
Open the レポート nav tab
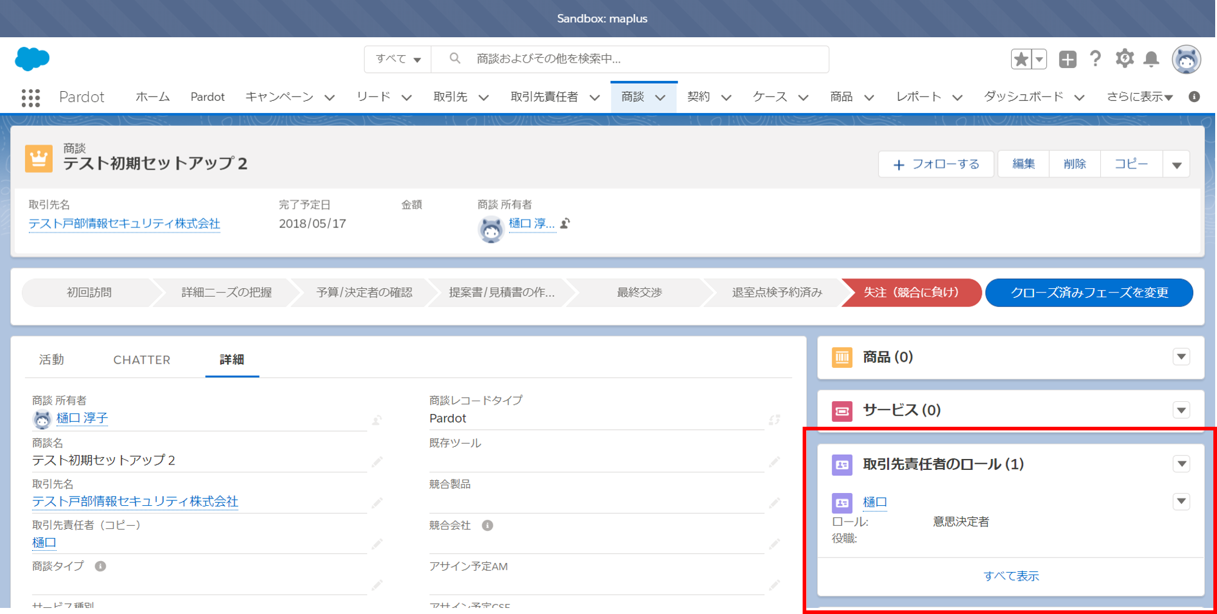918,97
